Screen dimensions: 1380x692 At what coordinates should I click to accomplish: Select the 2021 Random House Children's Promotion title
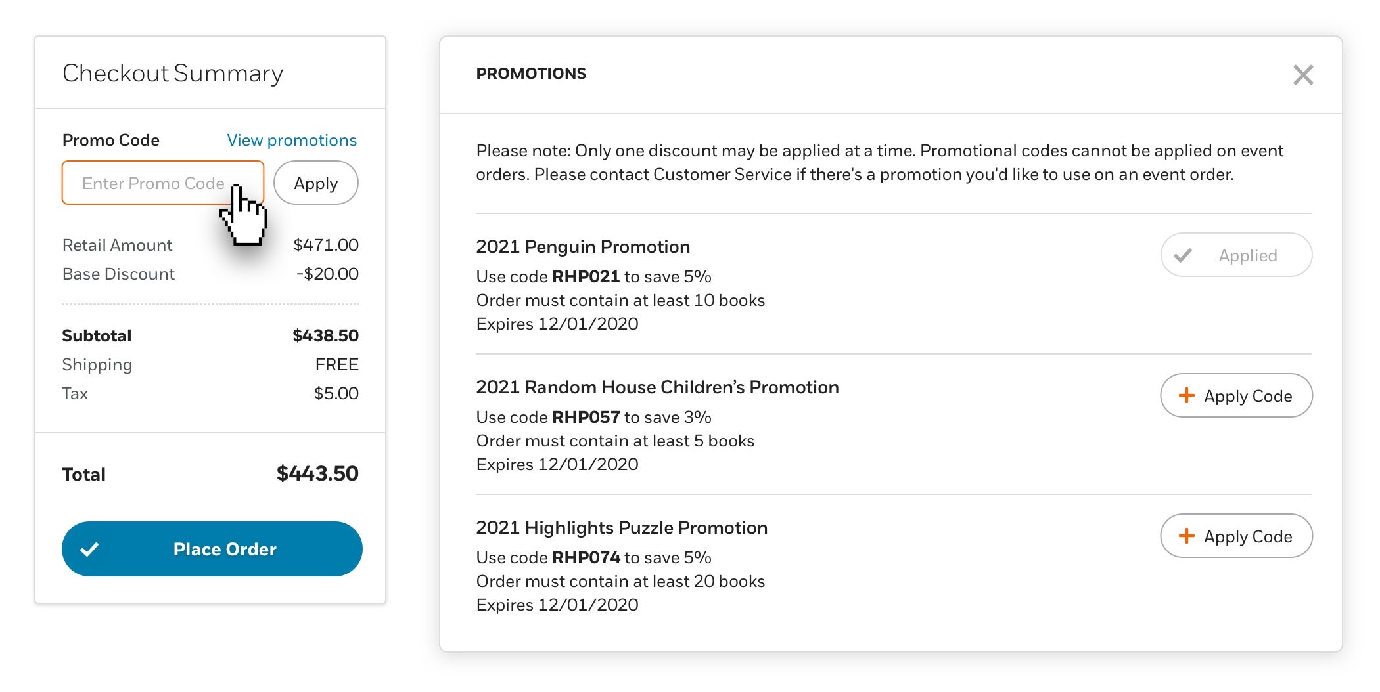pos(657,387)
